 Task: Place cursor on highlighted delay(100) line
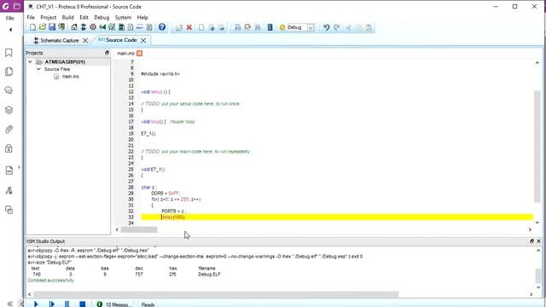point(337,217)
